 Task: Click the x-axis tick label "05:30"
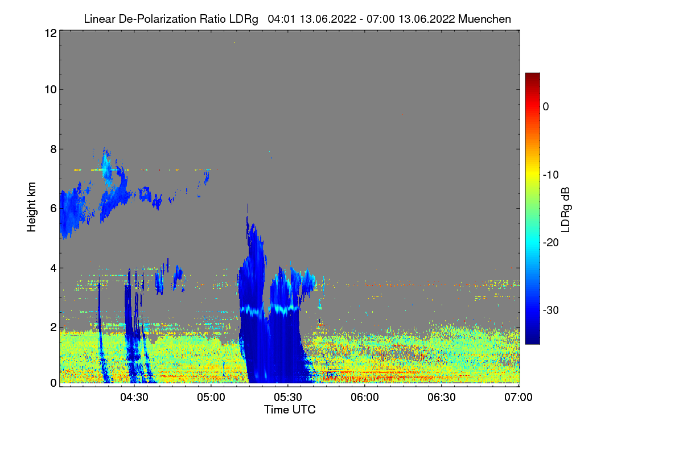tap(288, 398)
